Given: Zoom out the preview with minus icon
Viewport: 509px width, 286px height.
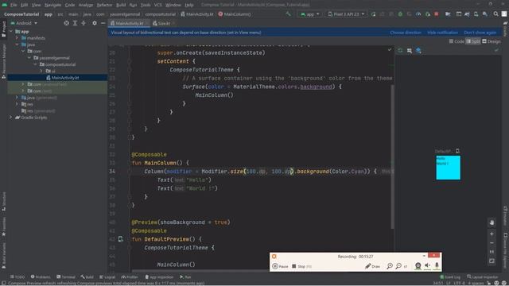Looking at the screenshot, I should (x=492, y=243).
